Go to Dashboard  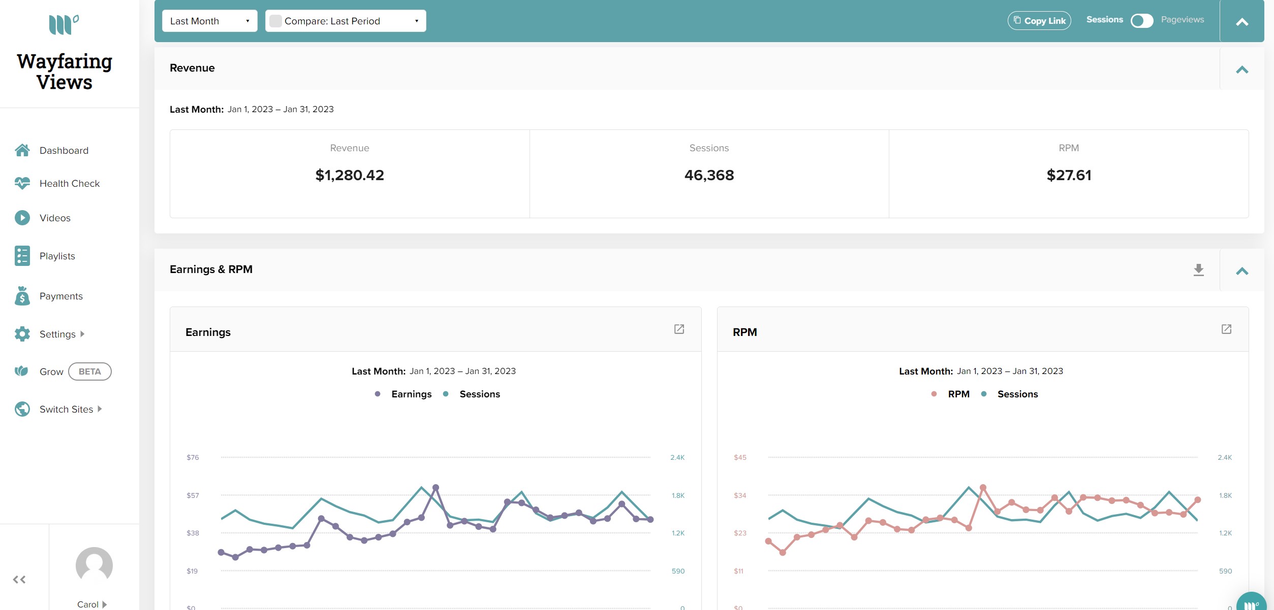pos(64,151)
